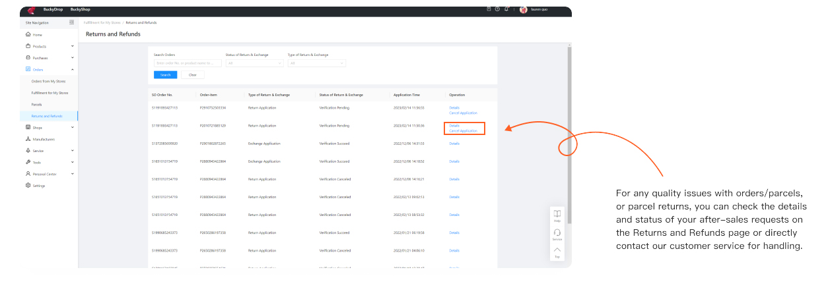Viewport: 832px width, 301px height.
Task: Open Details for order item P2910721885129
Action: (454, 125)
